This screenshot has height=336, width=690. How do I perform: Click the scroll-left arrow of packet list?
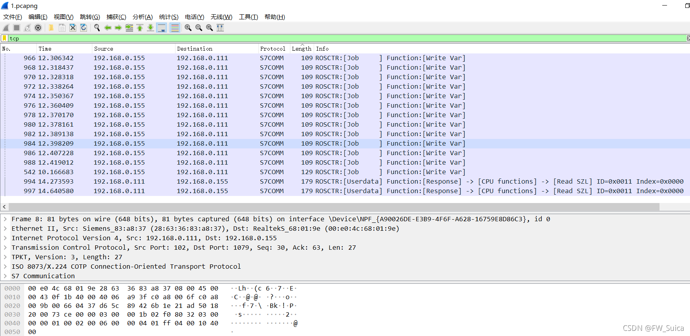click(4, 207)
